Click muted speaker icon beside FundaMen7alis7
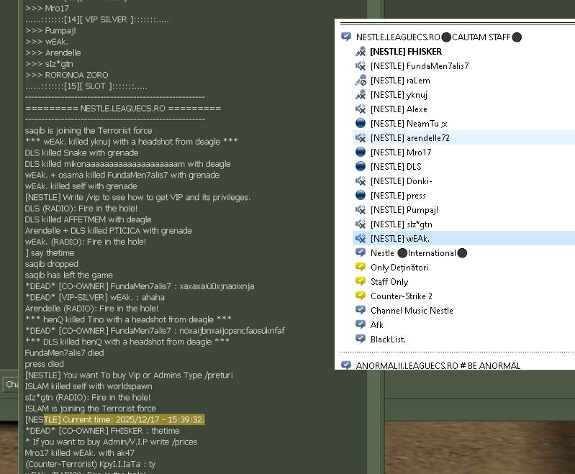Image resolution: width=575 pixels, height=474 pixels. [361, 65]
